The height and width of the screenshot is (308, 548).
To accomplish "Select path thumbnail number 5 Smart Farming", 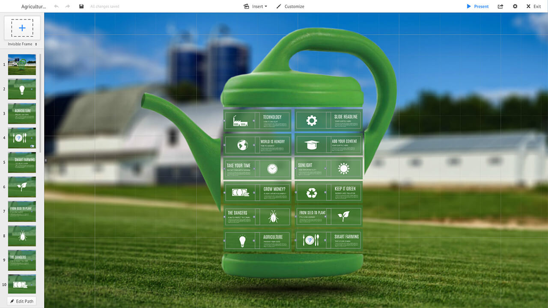I will click(x=22, y=163).
